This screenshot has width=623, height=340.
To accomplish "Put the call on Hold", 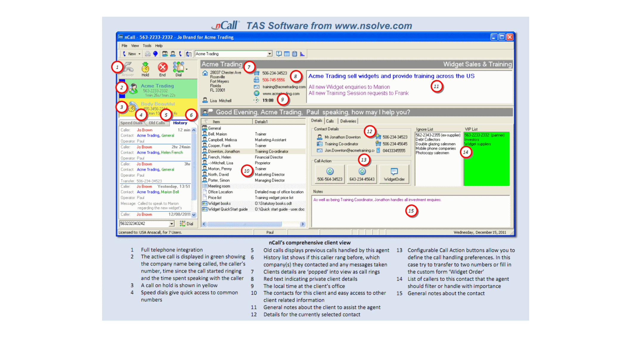I will 145,69.
